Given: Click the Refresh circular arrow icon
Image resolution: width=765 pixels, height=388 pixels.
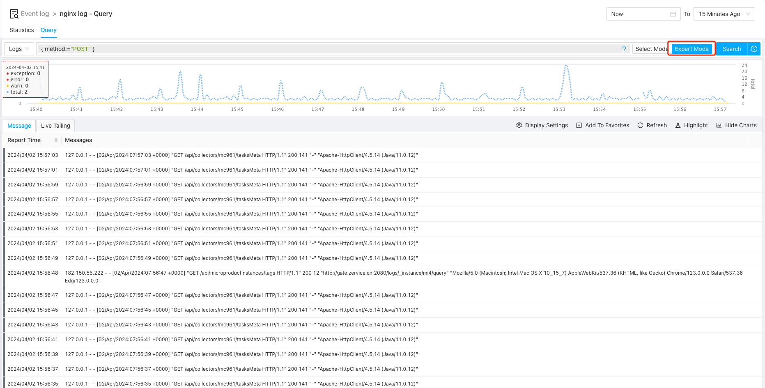Looking at the screenshot, I should [640, 125].
